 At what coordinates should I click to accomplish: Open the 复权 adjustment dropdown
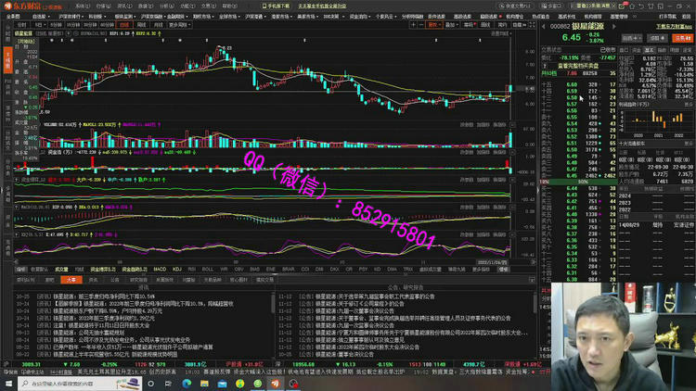[x=433, y=26]
